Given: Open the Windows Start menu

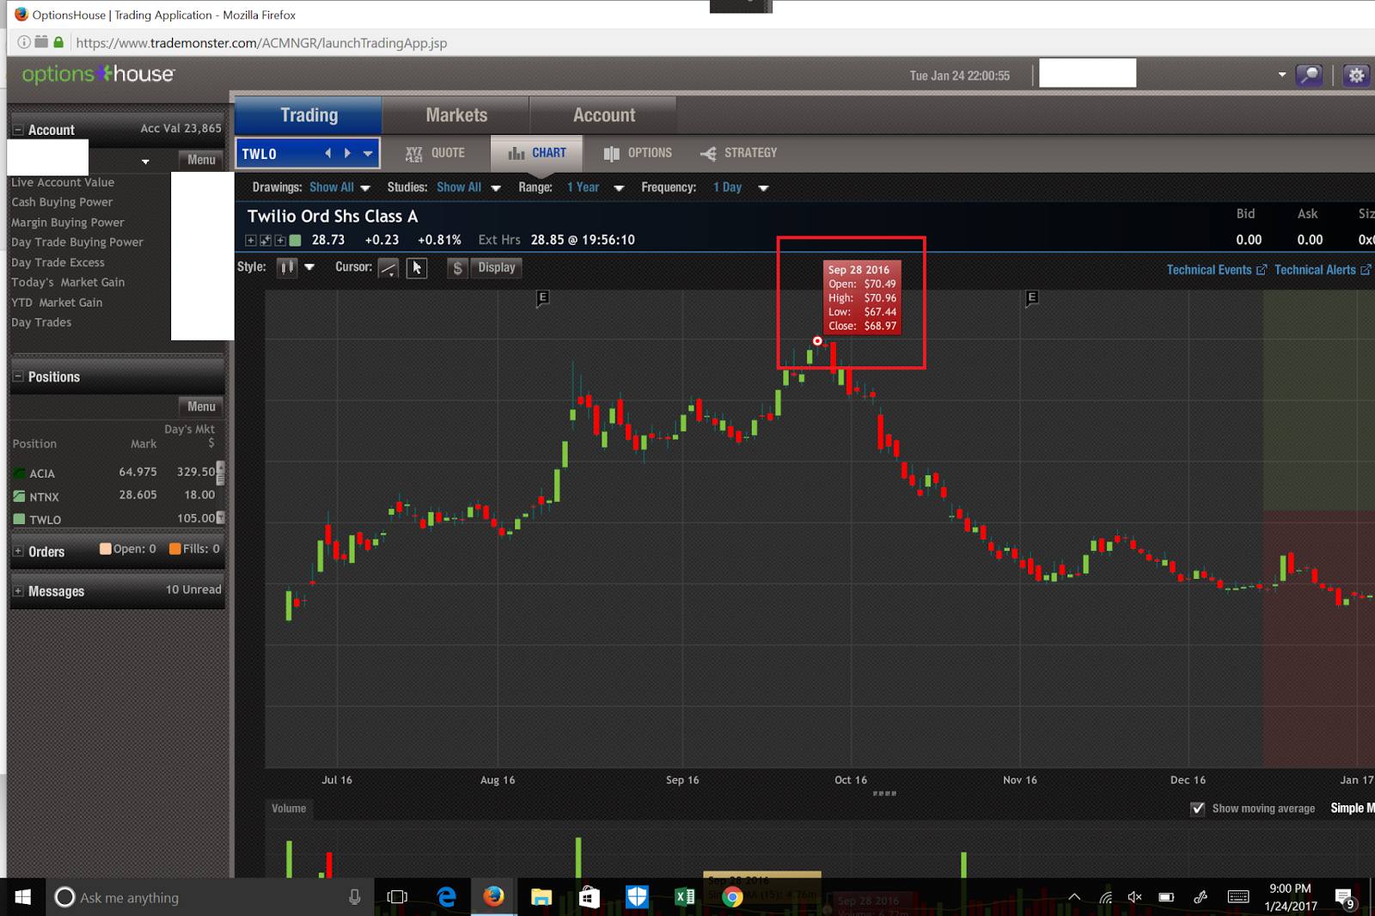Looking at the screenshot, I should coord(23,897).
